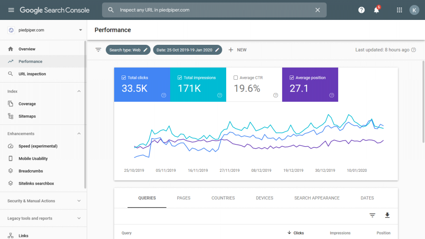425x239 pixels.
Task: Click the filter icon beside Search type chip
Action: (98, 50)
